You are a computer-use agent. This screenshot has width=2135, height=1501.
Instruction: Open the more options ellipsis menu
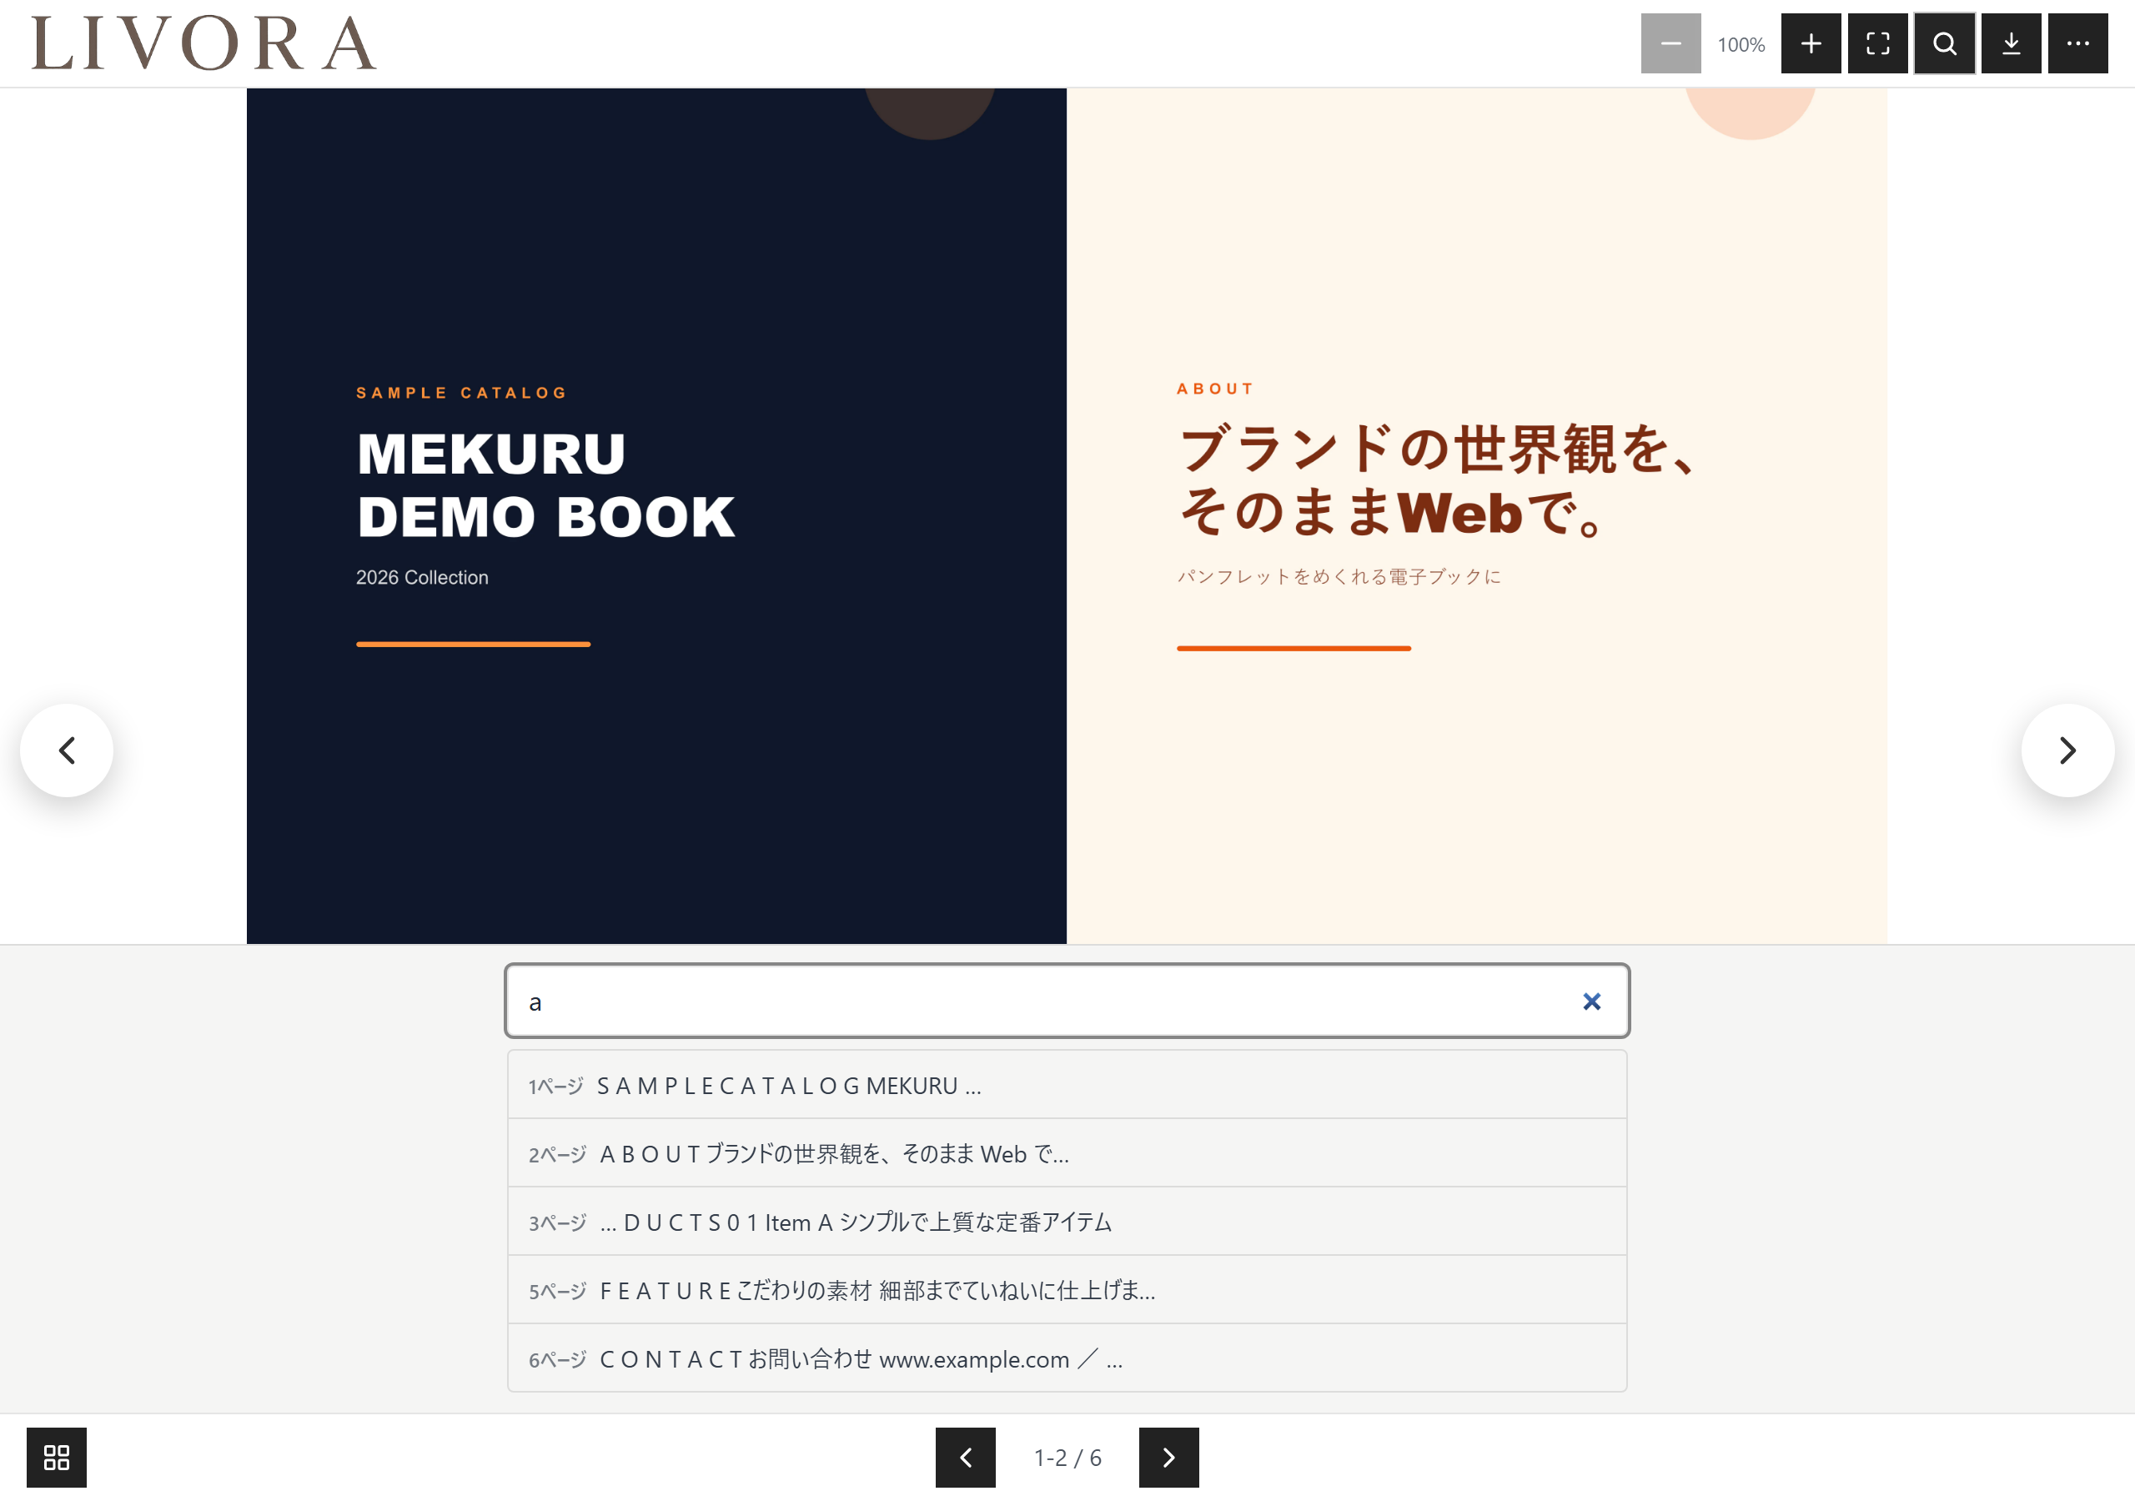pos(2078,43)
